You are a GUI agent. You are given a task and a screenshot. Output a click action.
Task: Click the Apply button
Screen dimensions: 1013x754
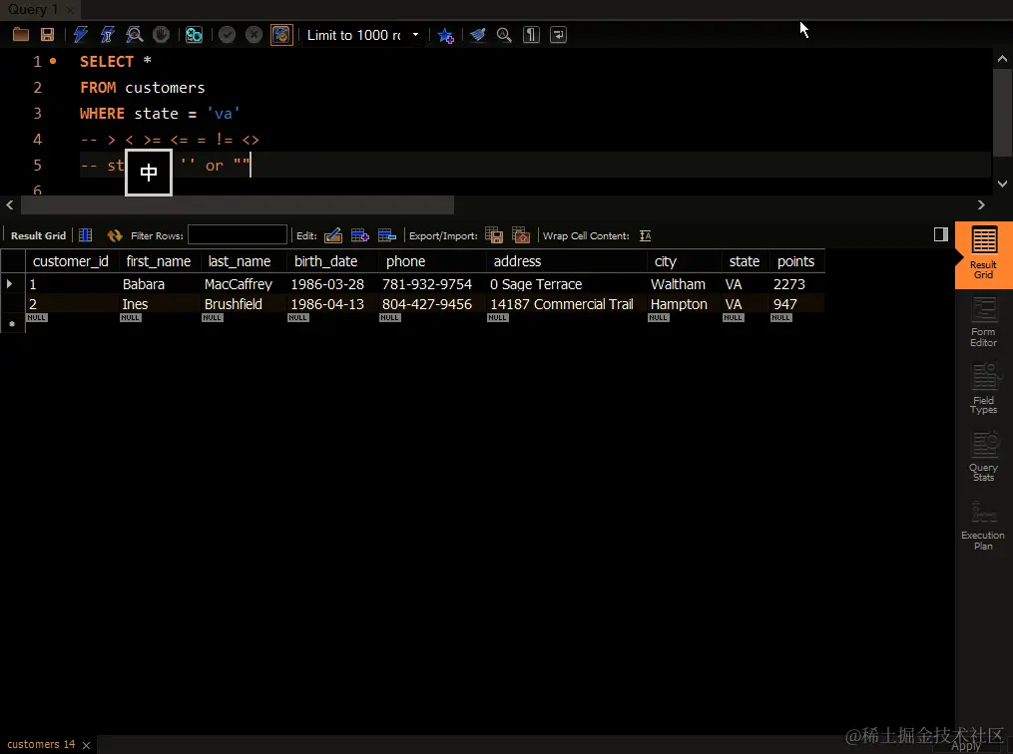point(966,746)
